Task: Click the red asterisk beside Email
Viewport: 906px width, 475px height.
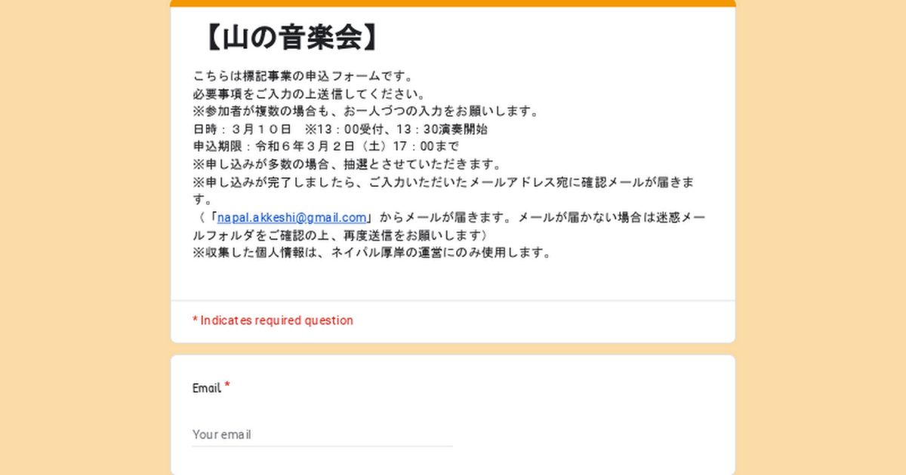Action: (227, 387)
